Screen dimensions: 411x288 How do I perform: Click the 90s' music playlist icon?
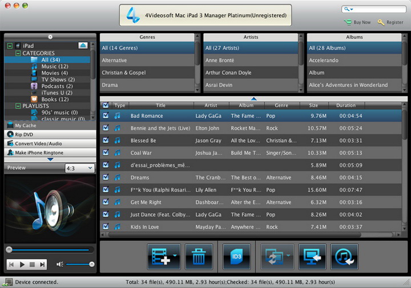click(x=34, y=112)
